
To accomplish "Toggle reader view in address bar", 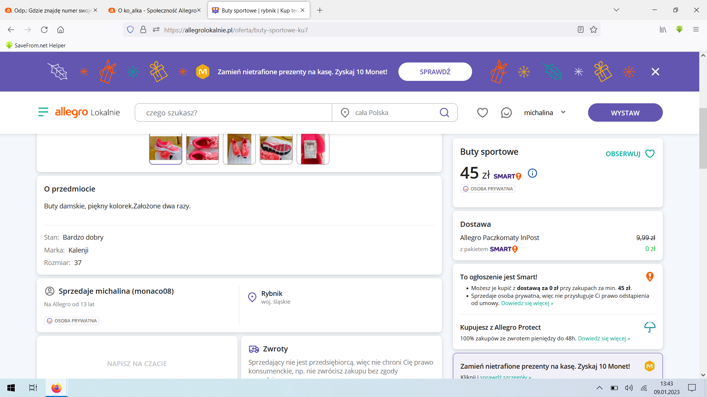I will pos(581,30).
